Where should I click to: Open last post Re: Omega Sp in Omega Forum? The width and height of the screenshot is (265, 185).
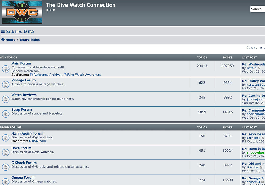[254, 178]
